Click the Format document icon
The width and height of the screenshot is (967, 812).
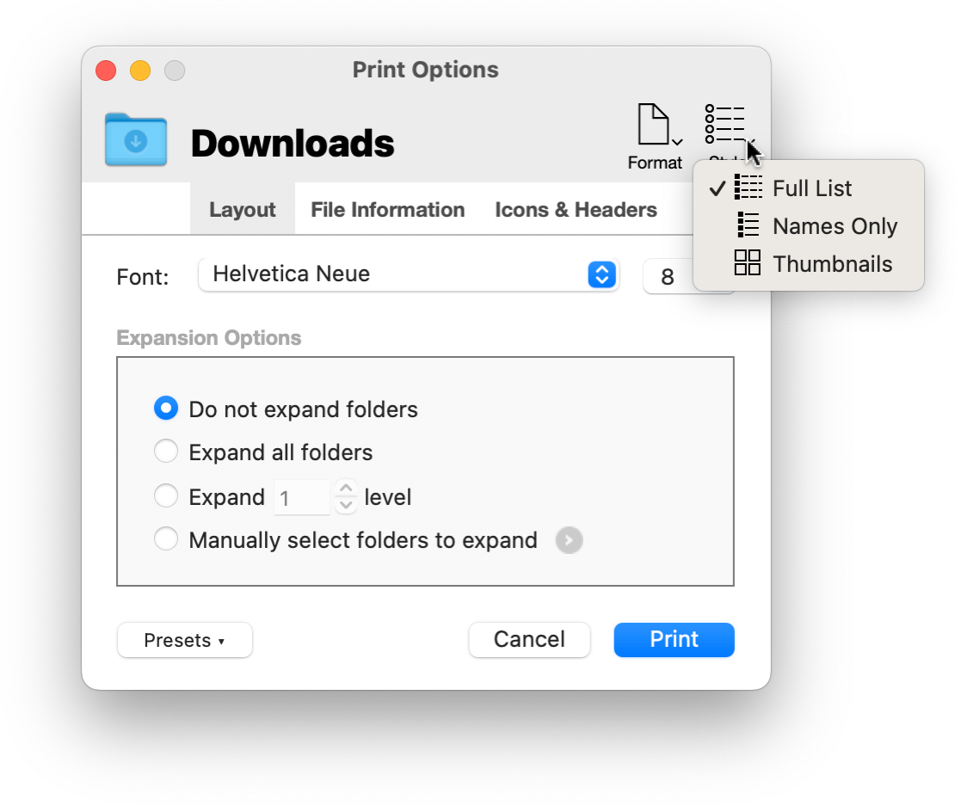[656, 121]
